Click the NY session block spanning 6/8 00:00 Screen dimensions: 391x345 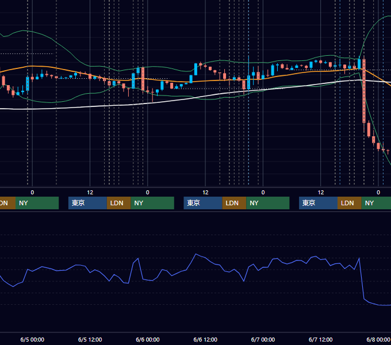click(376, 203)
